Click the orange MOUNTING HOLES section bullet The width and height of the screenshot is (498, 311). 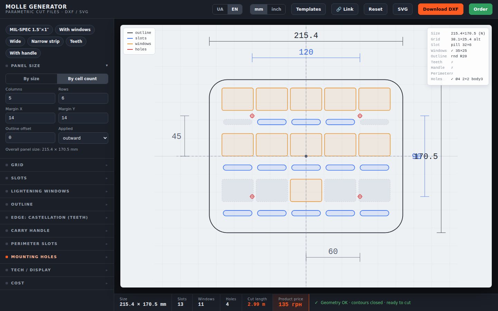click(x=7, y=257)
